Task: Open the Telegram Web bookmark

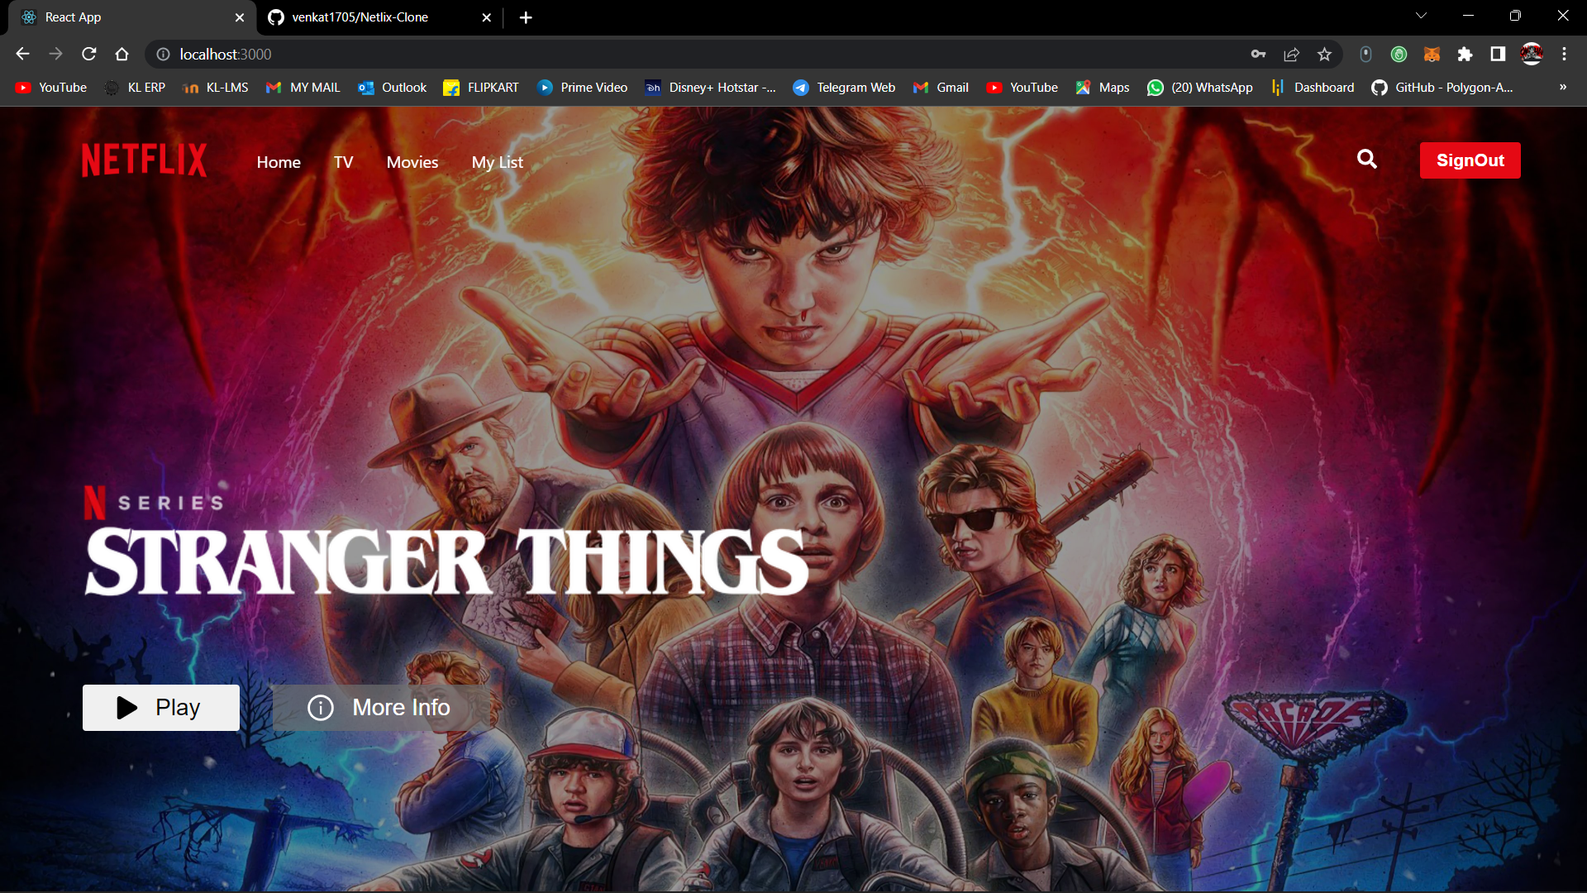Action: [844, 88]
